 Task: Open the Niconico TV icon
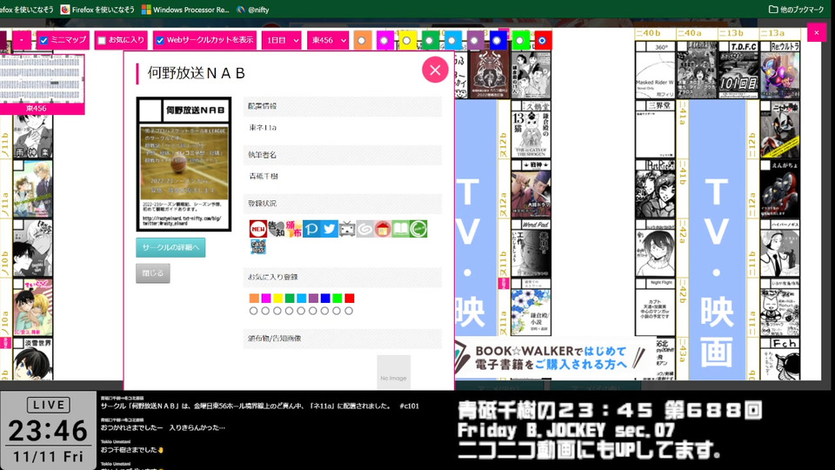tap(347, 229)
